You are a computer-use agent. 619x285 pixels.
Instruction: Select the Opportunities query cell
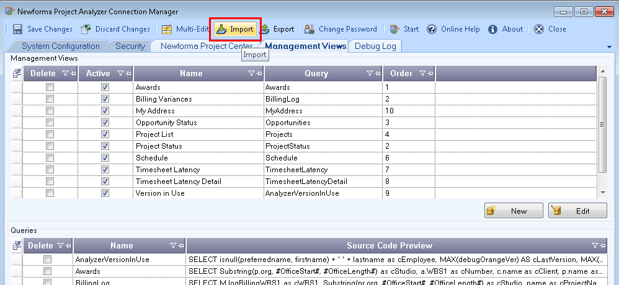point(323,123)
